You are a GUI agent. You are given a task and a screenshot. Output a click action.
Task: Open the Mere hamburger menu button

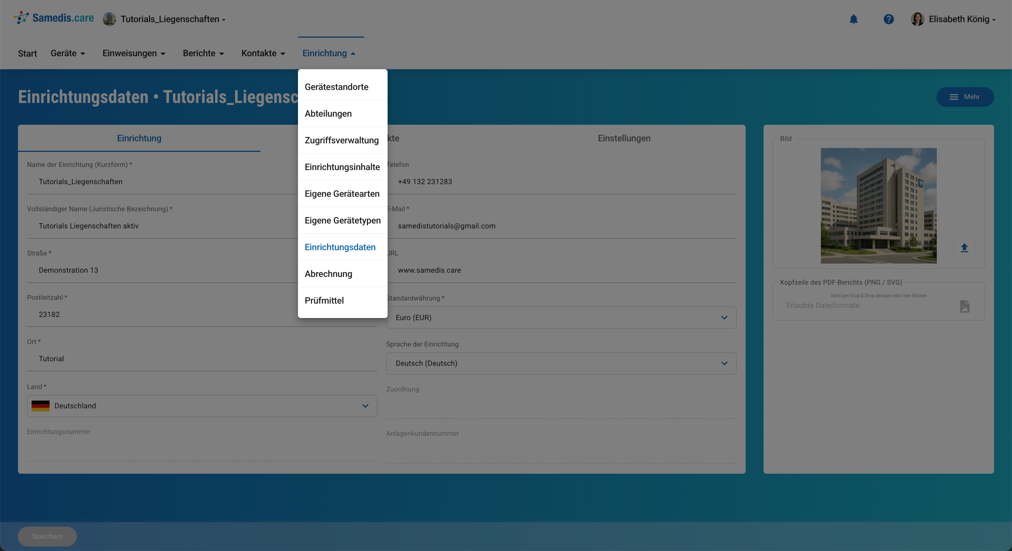coord(965,97)
